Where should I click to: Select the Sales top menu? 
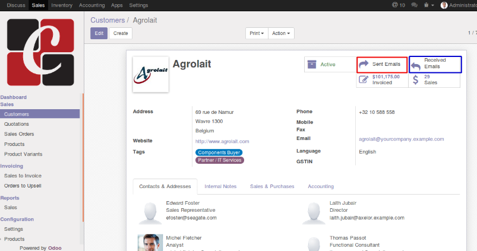(x=39, y=5)
